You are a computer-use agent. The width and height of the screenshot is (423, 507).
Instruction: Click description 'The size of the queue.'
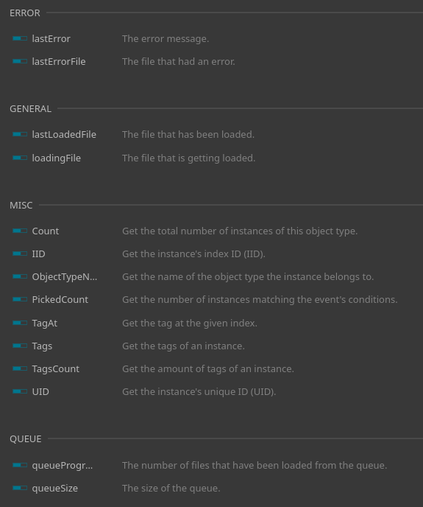(171, 489)
